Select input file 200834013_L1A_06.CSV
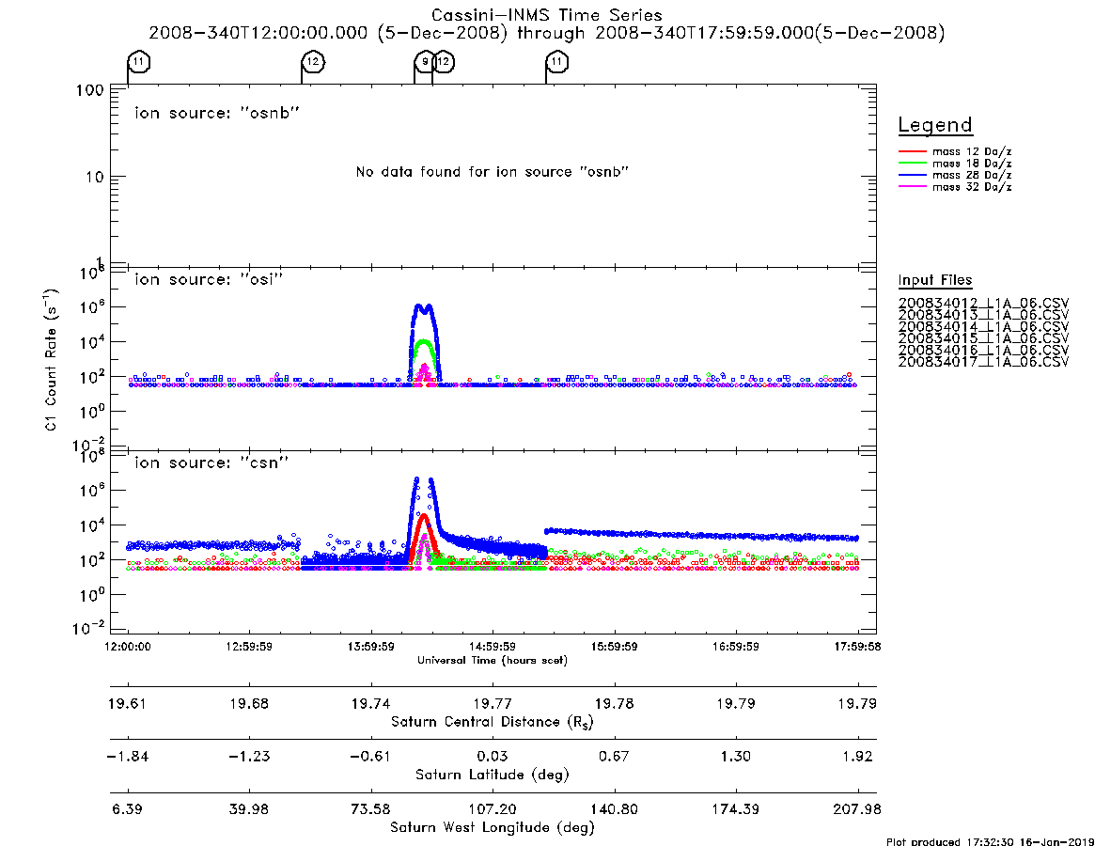Image resolution: width=1095 pixels, height=846 pixels. [x=983, y=315]
